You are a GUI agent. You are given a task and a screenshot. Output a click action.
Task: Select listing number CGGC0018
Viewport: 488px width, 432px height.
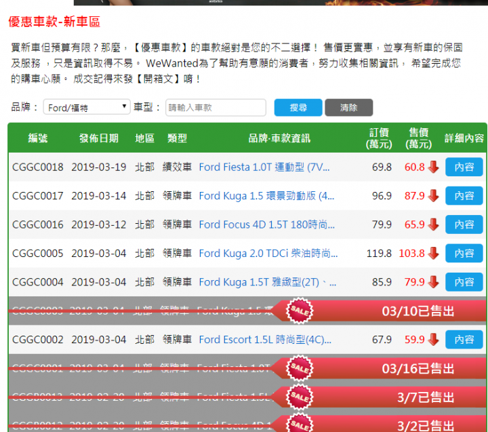[x=38, y=168]
